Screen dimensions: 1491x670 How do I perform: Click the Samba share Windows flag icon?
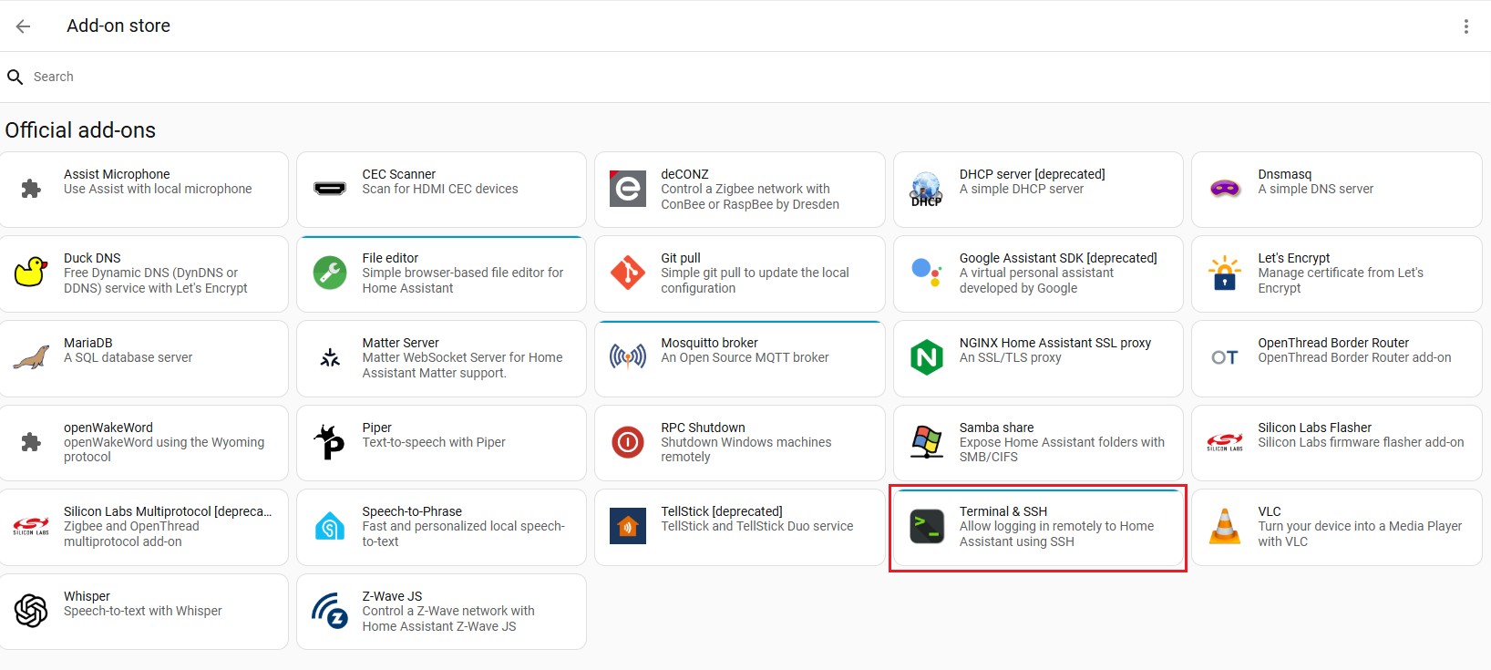pos(926,442)
